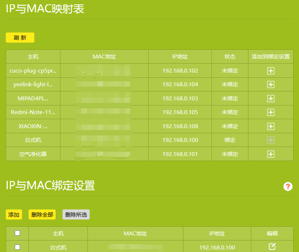Add 空气净化器 device to binding settings
The image size is (299, 252).
[x=270, y=154]
